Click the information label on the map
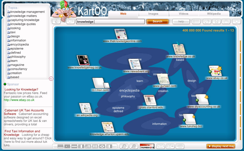The image size is (244, 151). click(159, 124)
